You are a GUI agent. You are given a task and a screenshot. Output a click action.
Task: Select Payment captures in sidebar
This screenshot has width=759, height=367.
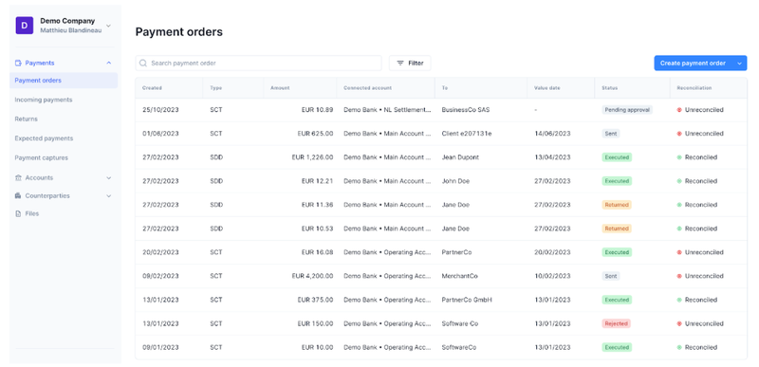tap(42, 157)
